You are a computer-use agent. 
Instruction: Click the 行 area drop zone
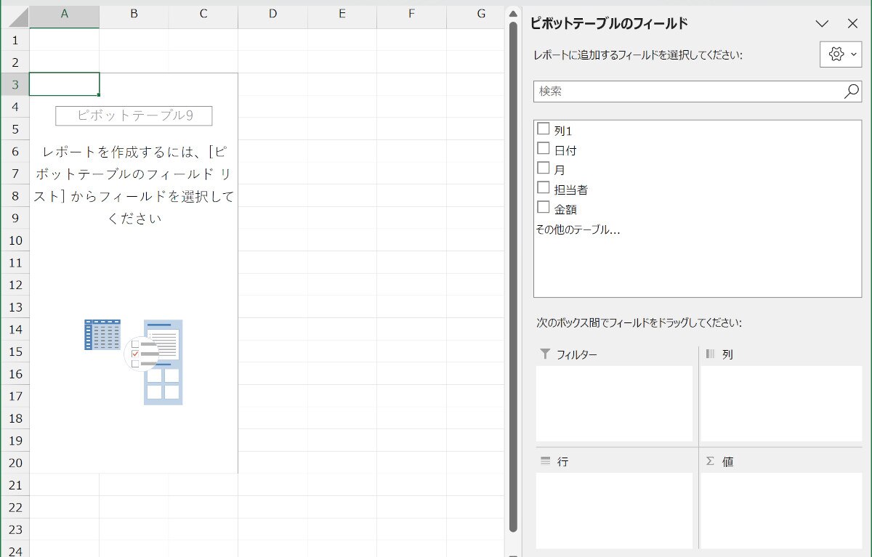click(614, 510)
